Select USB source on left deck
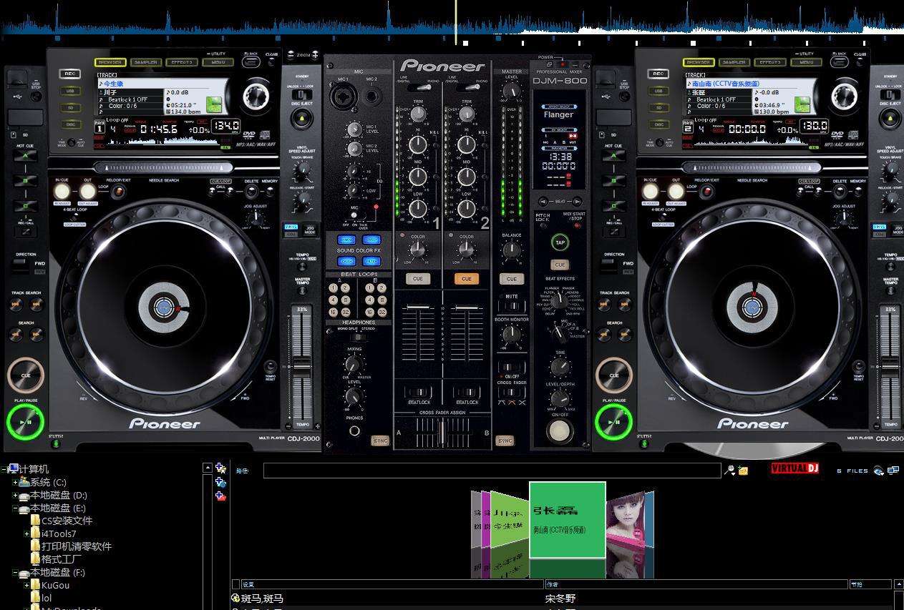The height and width of the screenshot is (610, 904). tap(70, 91)
